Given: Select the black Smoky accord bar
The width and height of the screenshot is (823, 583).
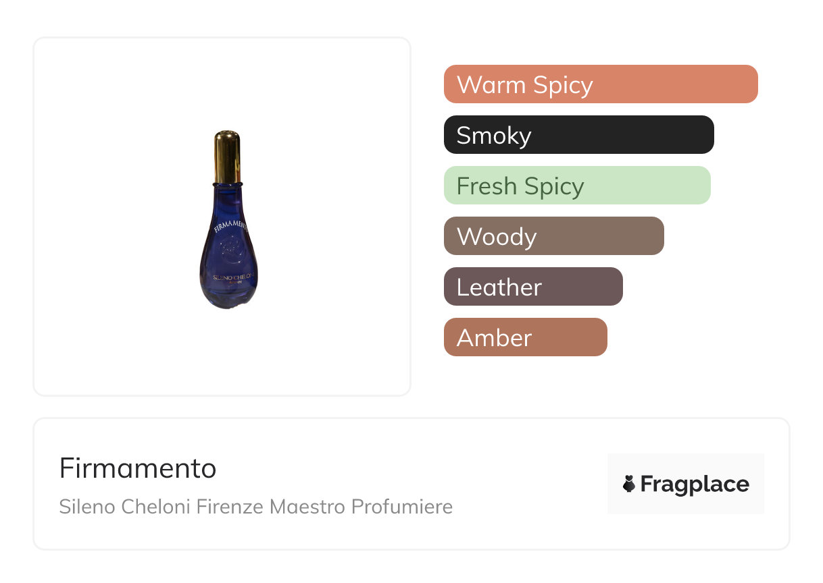Looking at the screenshot, I should pos(579,135).
